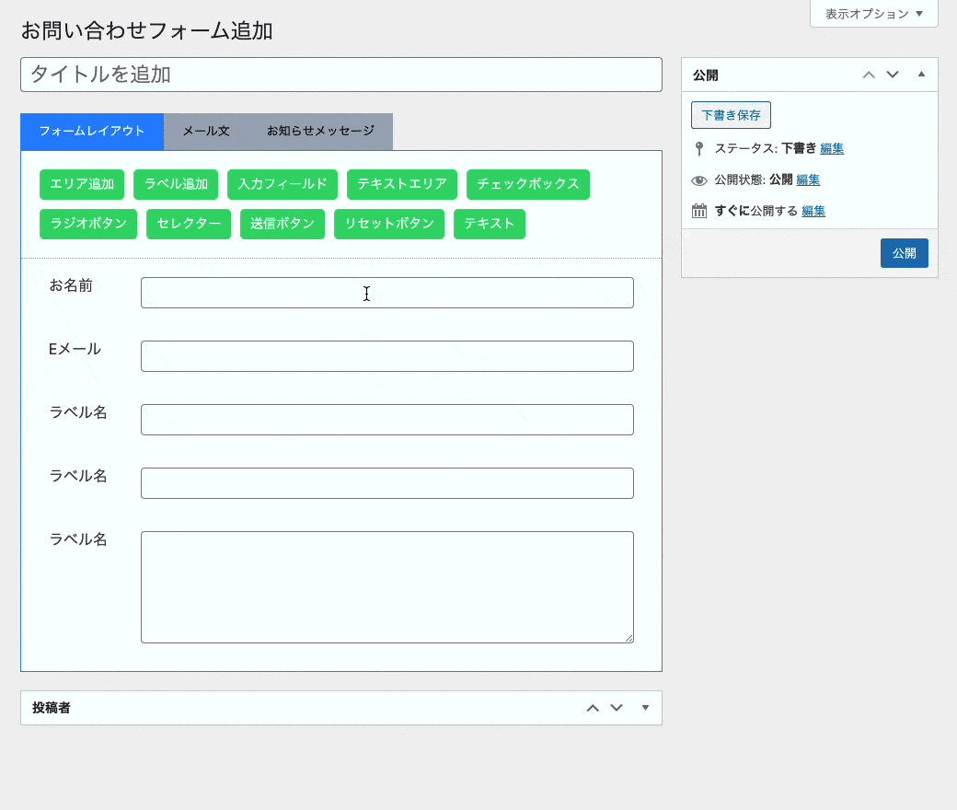Click the 下書き保存 button
Viewport: 957px width, 810px height.
point(731,115)
